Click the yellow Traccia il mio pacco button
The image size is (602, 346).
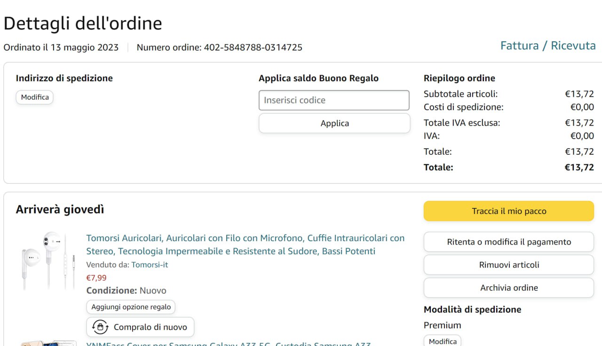coord(508,211)
